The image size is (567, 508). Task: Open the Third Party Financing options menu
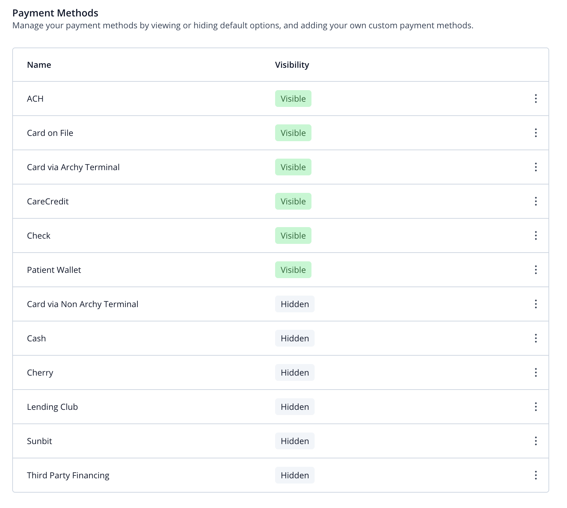click(x=536, y=475)
